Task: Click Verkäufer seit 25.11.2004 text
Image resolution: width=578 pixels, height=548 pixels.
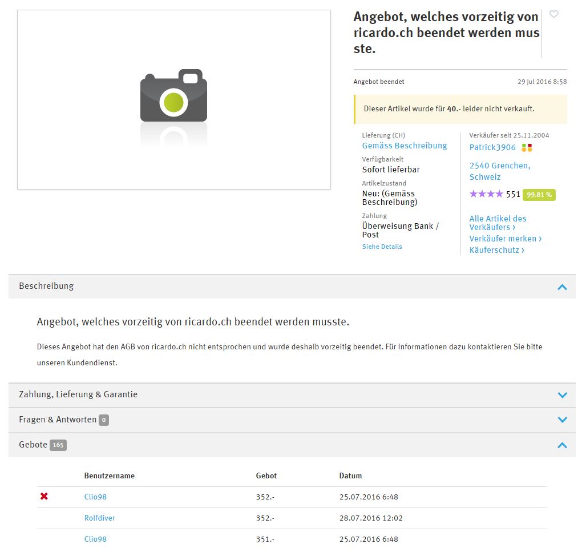Action: click(x=509, y=135)
